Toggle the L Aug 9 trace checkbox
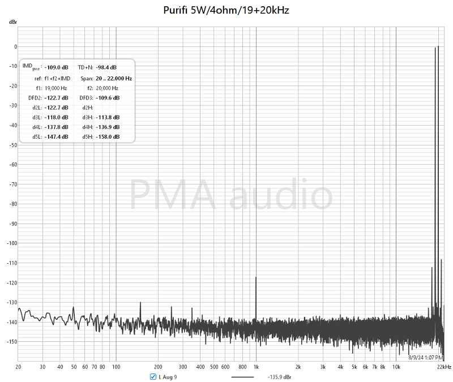The width and height of the screenshot is (453, 382). pos(153,376)
